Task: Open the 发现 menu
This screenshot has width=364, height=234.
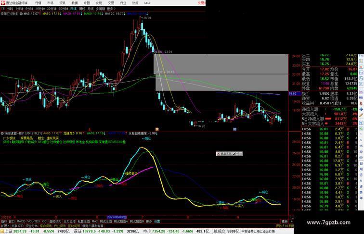Action: coord(99,3)
